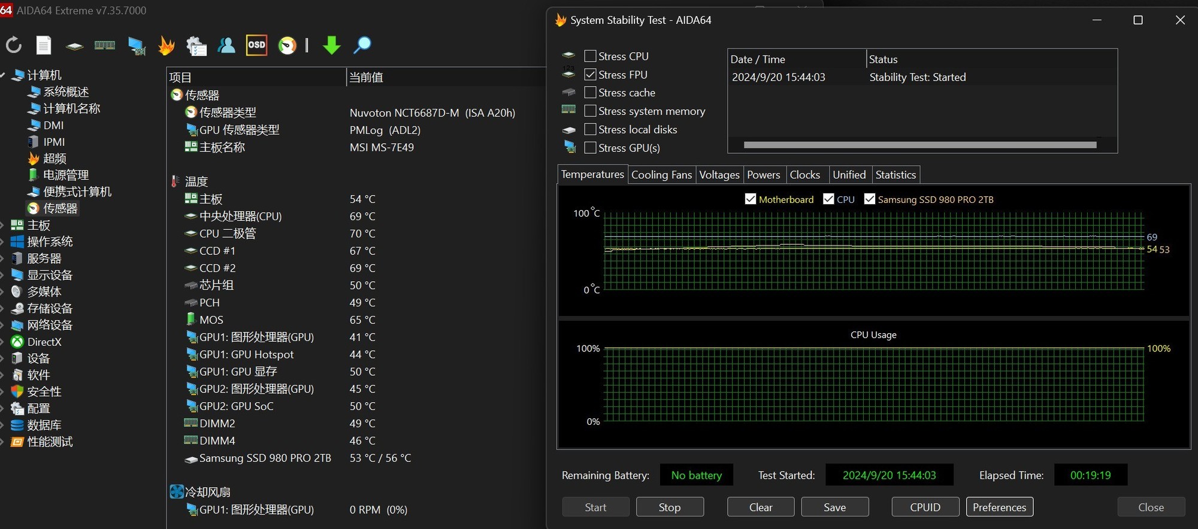Click the 项目 column header
This screenshot has height=529, width=1198.
256,77
